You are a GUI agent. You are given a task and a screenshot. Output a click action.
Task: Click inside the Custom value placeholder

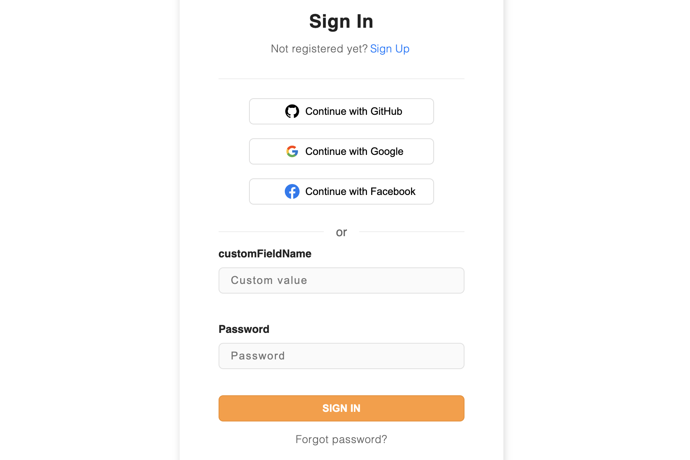[269, 280]
